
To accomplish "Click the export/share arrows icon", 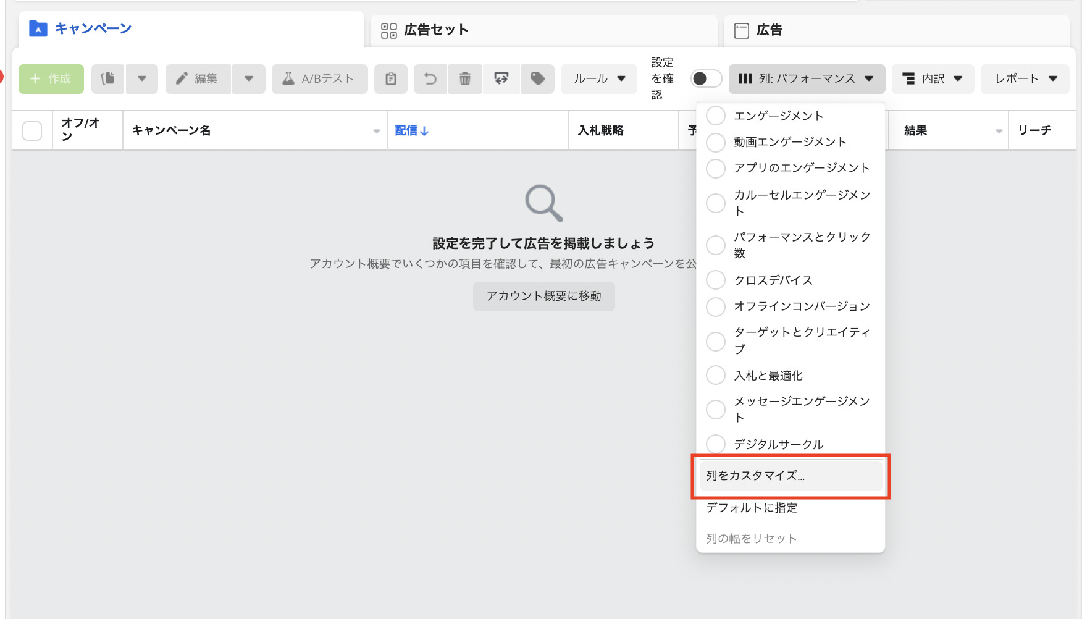I will [501, 78].
